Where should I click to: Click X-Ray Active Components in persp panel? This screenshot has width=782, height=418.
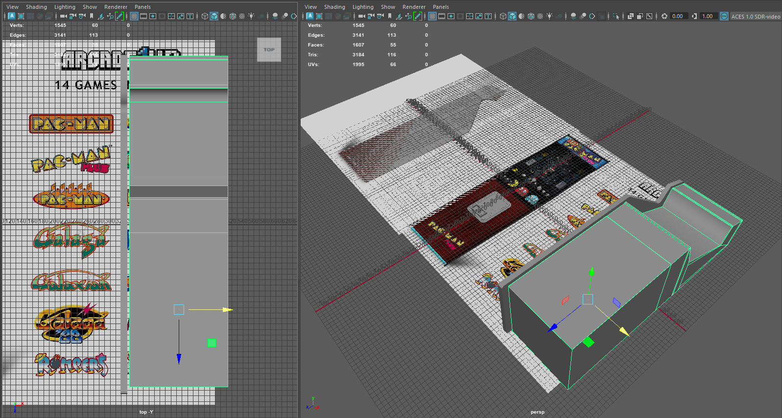[640, 16]
